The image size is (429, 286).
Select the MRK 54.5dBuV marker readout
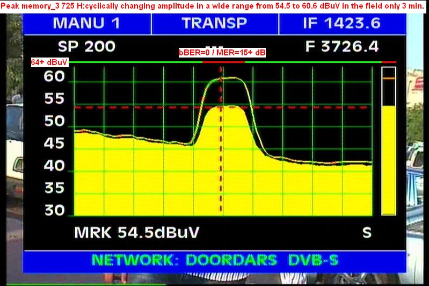[136, 233]
